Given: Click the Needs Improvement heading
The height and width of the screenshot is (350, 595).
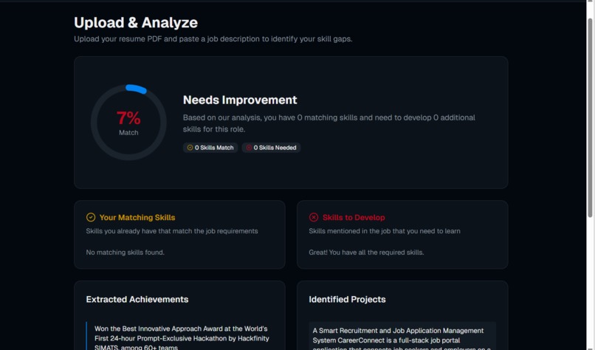Looking at the screenshot, I should (x=240, y=100).
